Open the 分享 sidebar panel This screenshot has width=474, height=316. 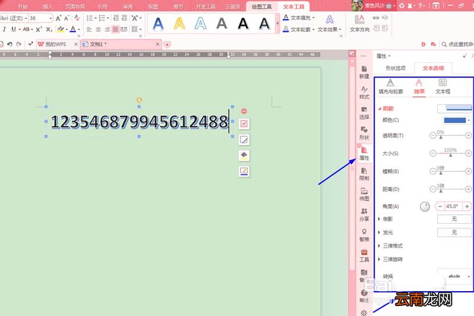coord(364,215)
